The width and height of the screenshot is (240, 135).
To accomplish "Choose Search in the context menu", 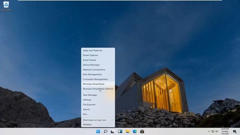I will (x=98, y=109).
